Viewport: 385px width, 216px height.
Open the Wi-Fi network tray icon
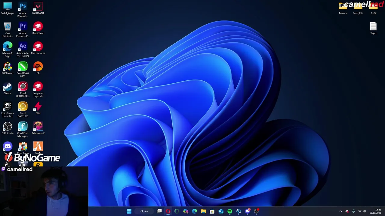360,211
